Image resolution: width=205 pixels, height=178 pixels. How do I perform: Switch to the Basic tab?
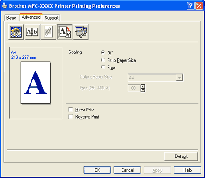tap(11, 18)
